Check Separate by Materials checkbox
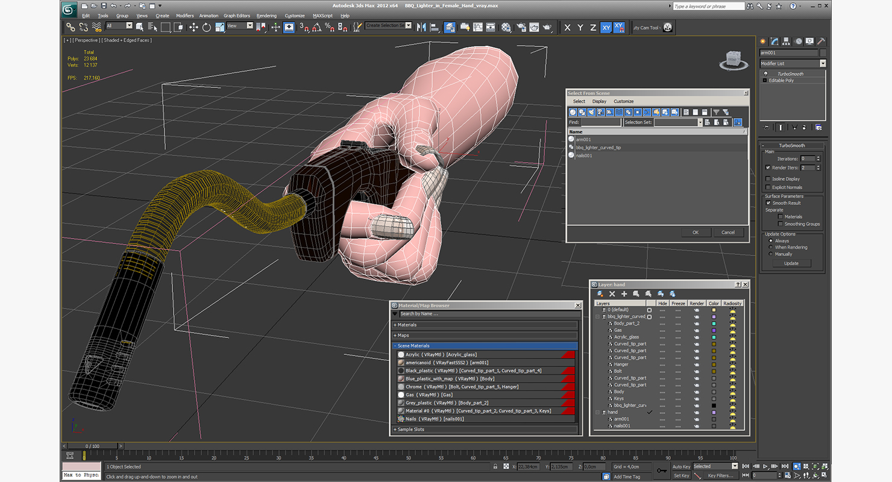The height and width of the screenshot is (482, 892). 780,217
